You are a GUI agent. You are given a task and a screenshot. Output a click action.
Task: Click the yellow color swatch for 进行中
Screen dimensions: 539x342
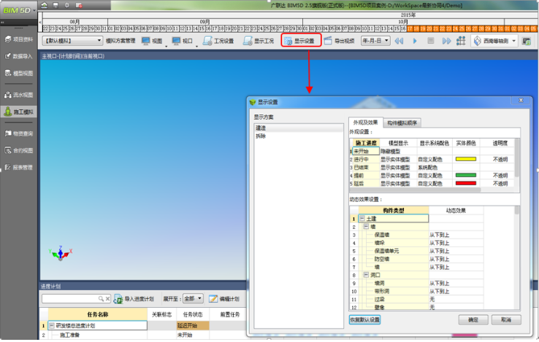466,159
